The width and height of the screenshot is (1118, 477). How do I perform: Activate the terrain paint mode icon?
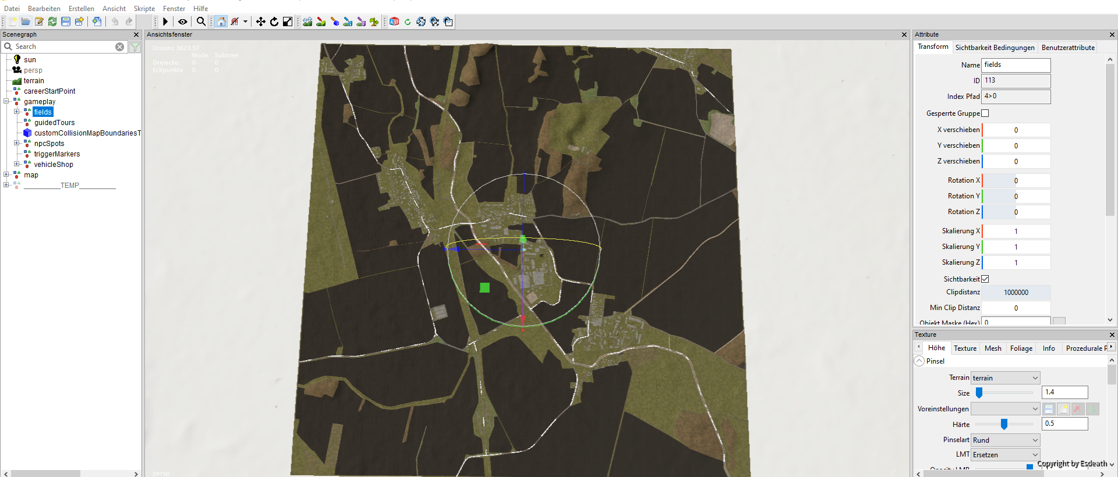click(x=321, y=22)
